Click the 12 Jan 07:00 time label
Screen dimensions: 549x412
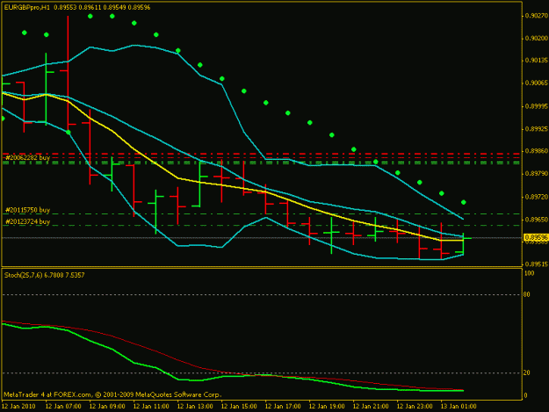63,407
